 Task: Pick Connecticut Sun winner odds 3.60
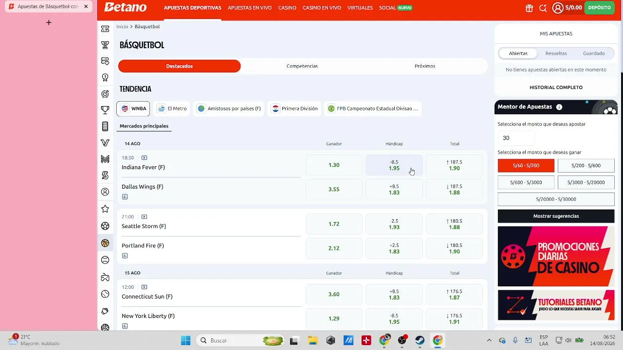(x=334, y=294)
